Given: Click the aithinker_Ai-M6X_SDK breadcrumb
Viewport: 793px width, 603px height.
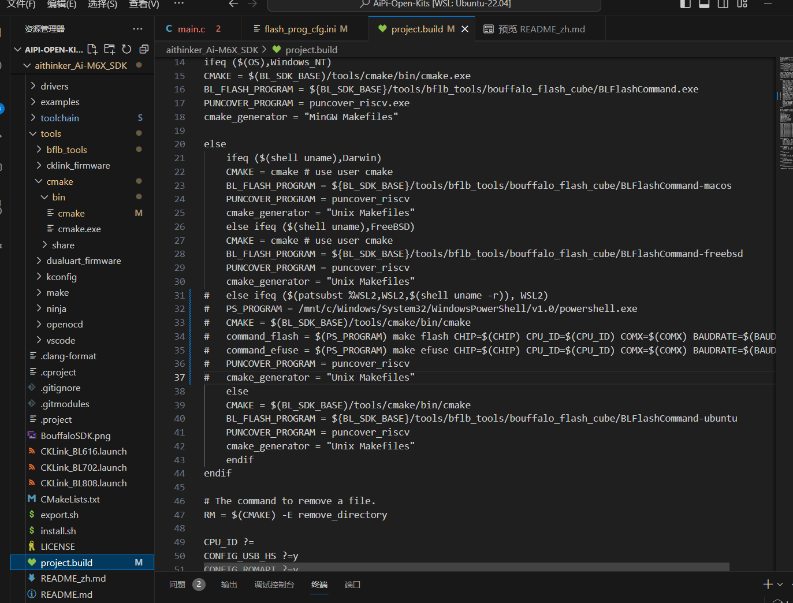Looking at the screenshot, I should coord(212,50).
